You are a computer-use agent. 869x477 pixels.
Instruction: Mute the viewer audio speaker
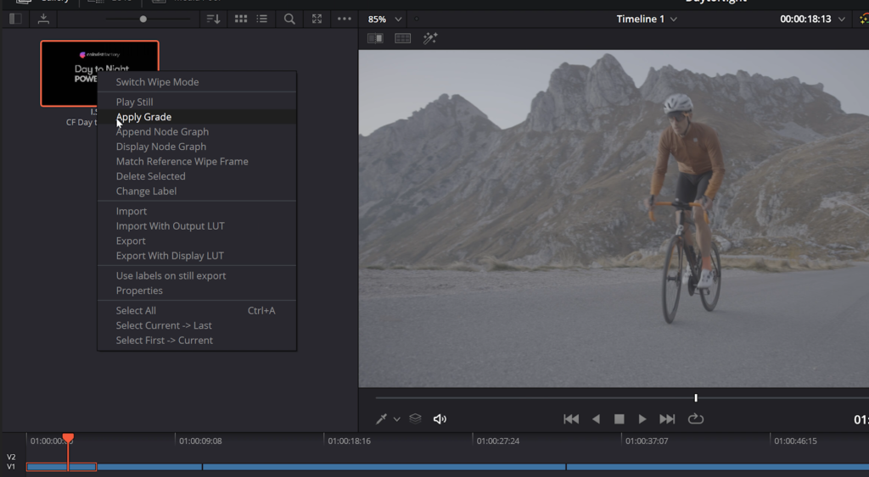point(440,419)
